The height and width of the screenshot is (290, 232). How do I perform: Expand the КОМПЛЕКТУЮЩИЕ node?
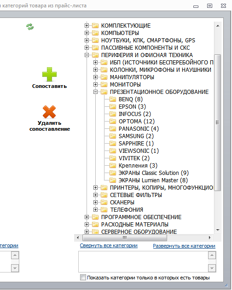(87, 25)
